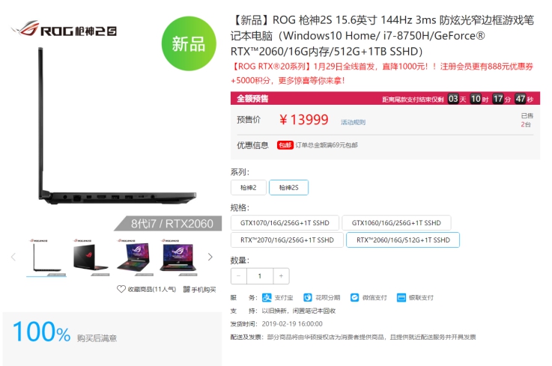This screenshot has height=366, width=552.
Task: Choose GTX1060/16G/256G+1T SSHD spec
Action: point(396,223)
